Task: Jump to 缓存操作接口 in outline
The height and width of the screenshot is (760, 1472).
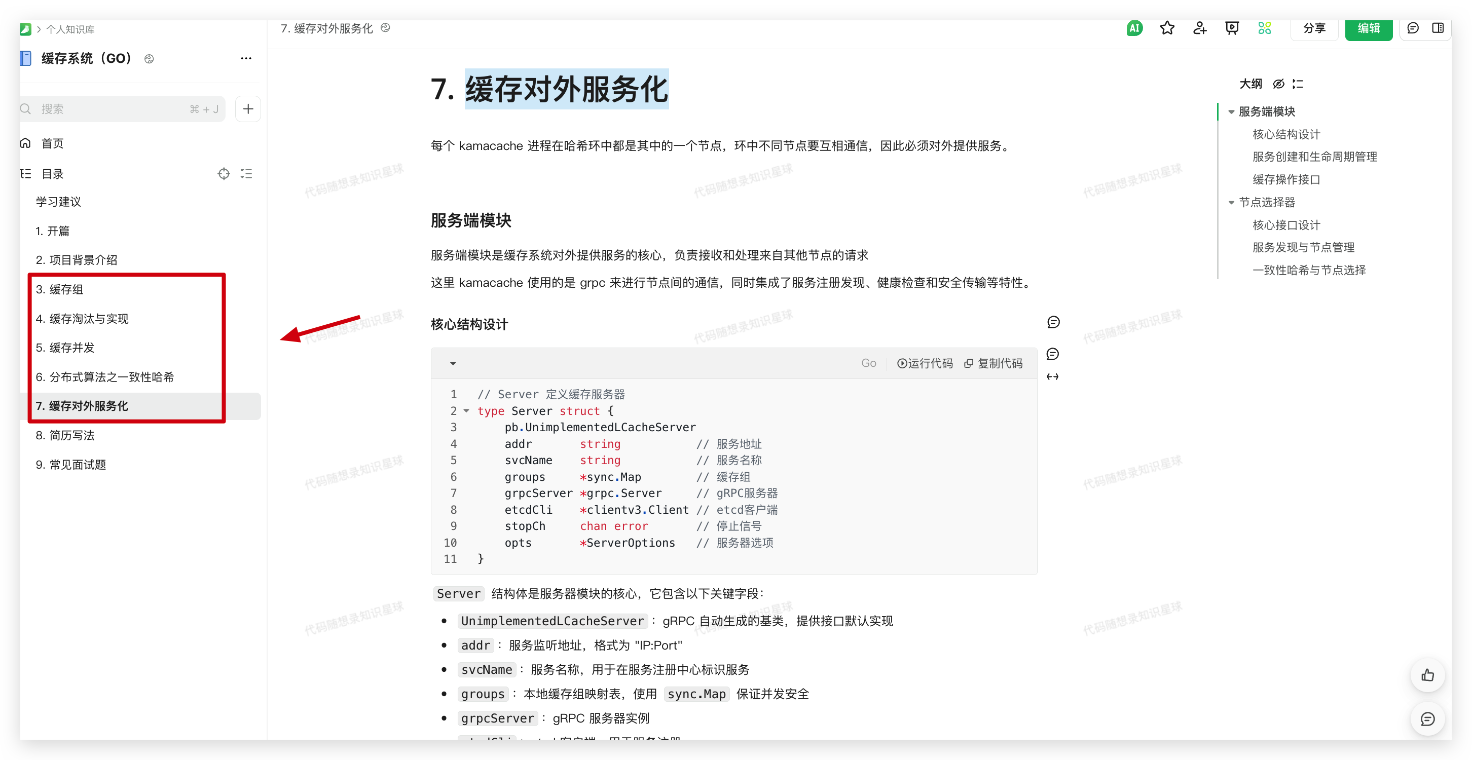Action: coord(1285,180)
